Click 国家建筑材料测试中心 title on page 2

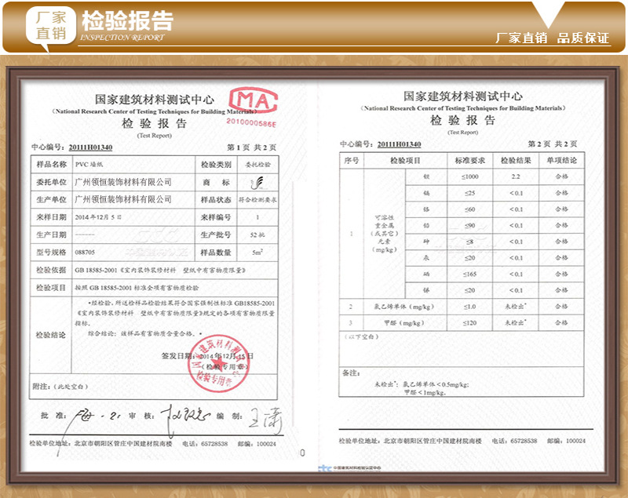(x=462, y=96)
